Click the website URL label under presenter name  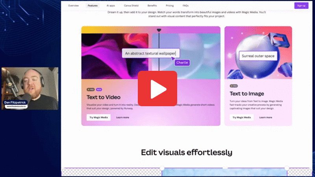pos(17,106)
